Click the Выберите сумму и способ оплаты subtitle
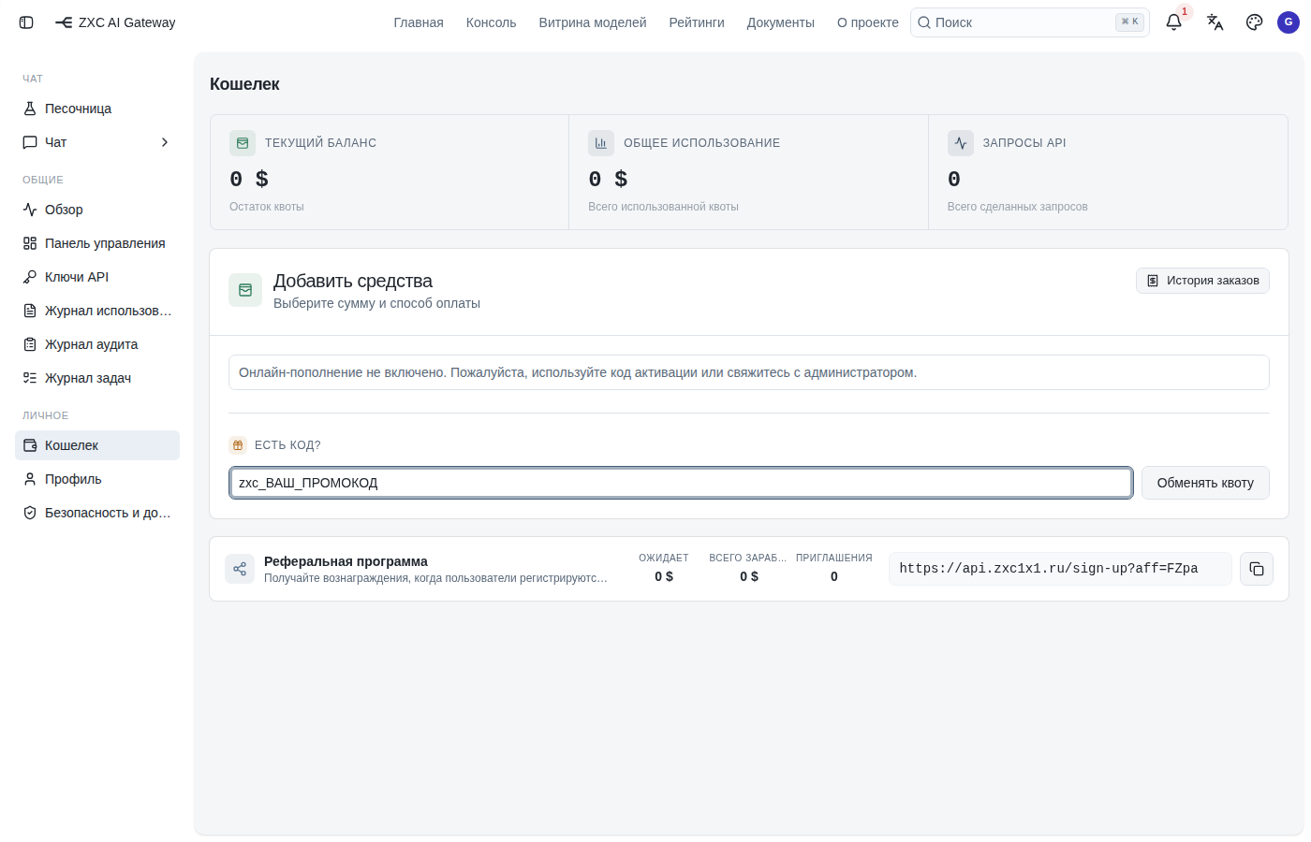Screen dimensions: 1311x842 pos(376,303)
